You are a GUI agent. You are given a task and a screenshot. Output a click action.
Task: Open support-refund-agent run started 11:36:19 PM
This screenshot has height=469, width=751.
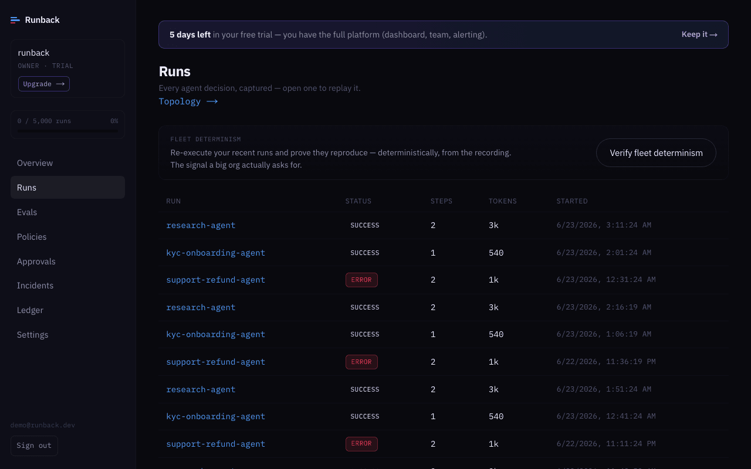click(216, 362)
